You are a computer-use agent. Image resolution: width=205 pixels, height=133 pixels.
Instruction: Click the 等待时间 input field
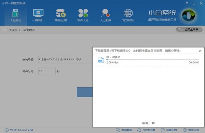pyautogui.click(x=47, y=71)
